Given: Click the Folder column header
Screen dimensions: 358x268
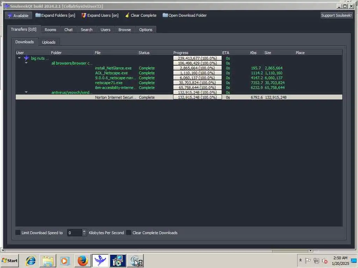Looking at the screenshot, I should click(72, 53).
